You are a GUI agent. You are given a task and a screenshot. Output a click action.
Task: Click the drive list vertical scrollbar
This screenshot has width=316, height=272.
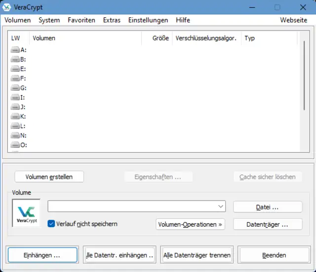click(x=304, y=76)
